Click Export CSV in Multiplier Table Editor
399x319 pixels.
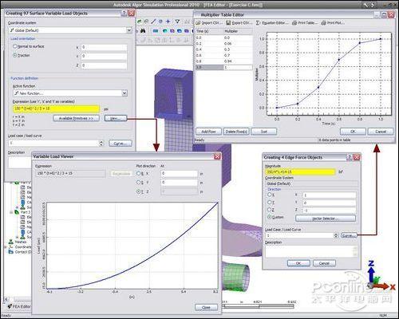(239, 23)
